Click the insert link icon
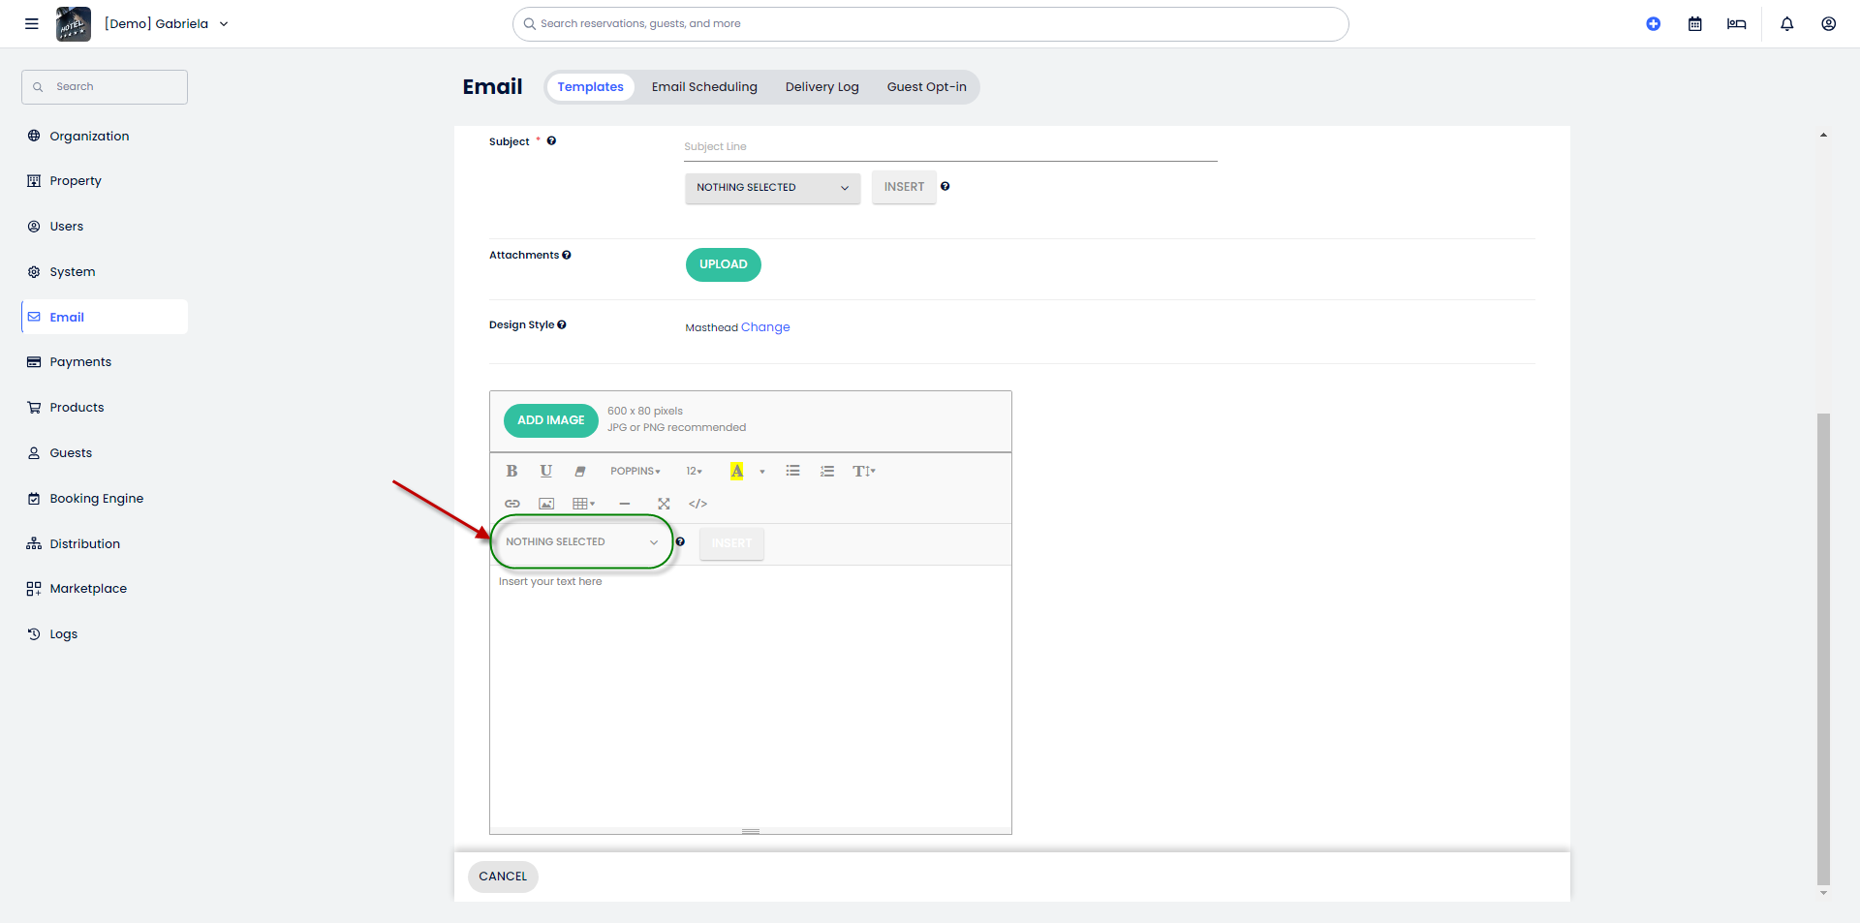 click(512, 504)
